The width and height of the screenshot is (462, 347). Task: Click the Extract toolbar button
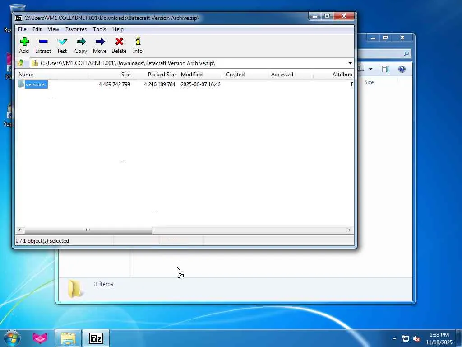click(x=43, y=46)
